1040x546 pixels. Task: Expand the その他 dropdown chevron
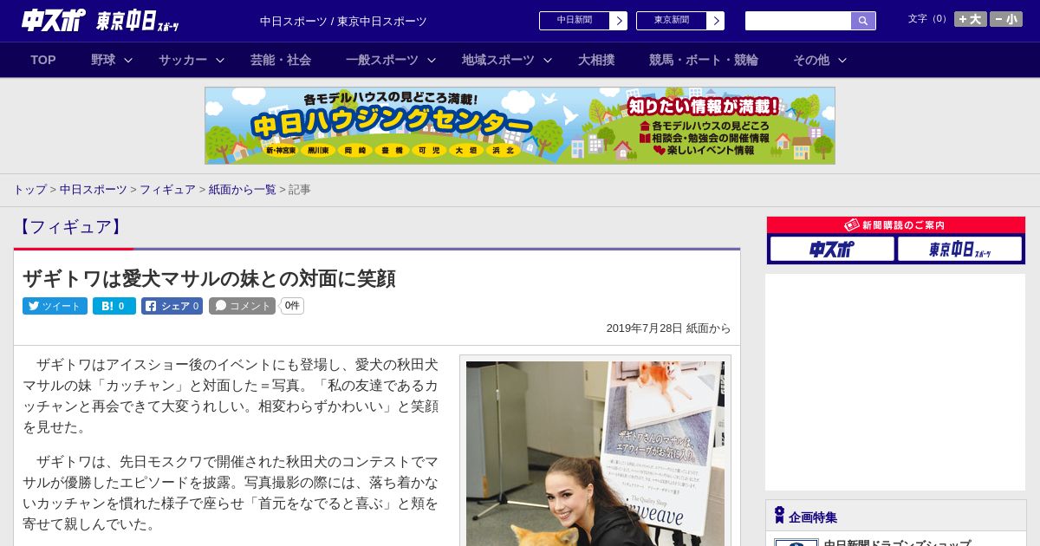pyautogui.click(x=842, y=61)
